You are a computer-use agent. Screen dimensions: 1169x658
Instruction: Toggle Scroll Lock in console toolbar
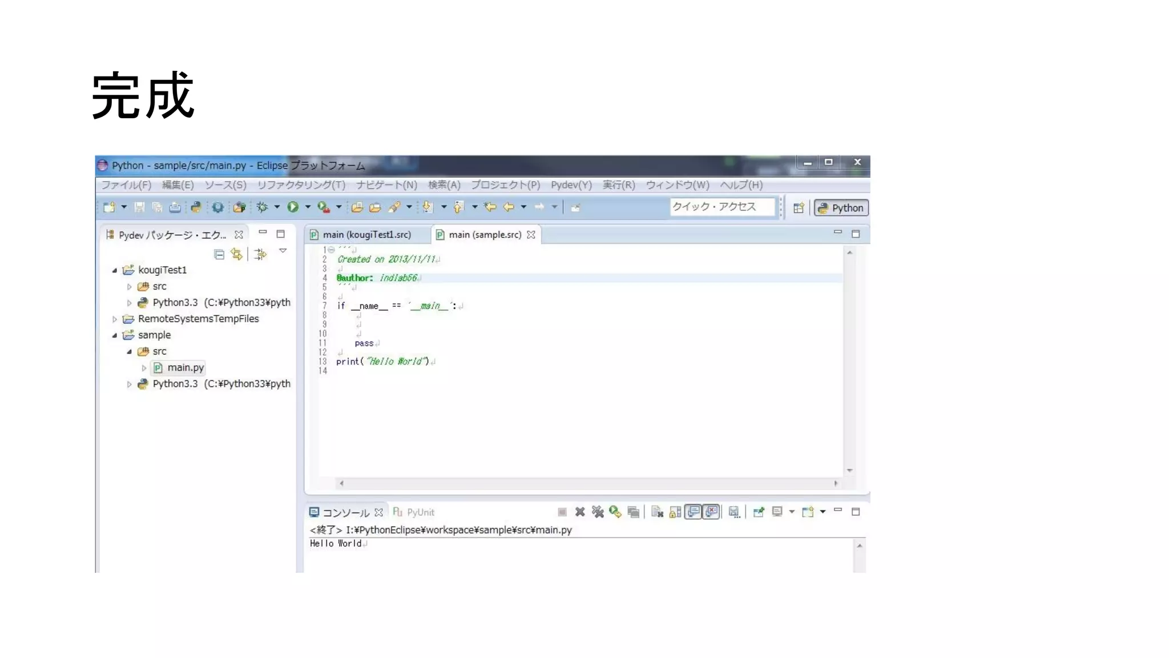[675, 512]
